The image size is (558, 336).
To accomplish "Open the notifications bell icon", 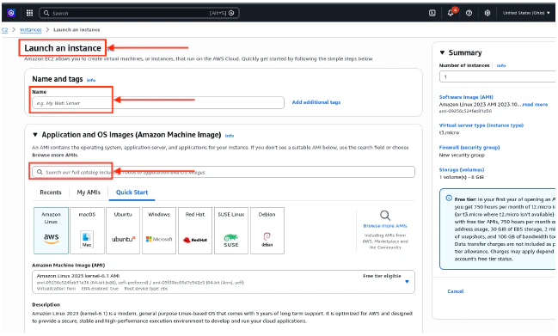I will coord(451,13).
